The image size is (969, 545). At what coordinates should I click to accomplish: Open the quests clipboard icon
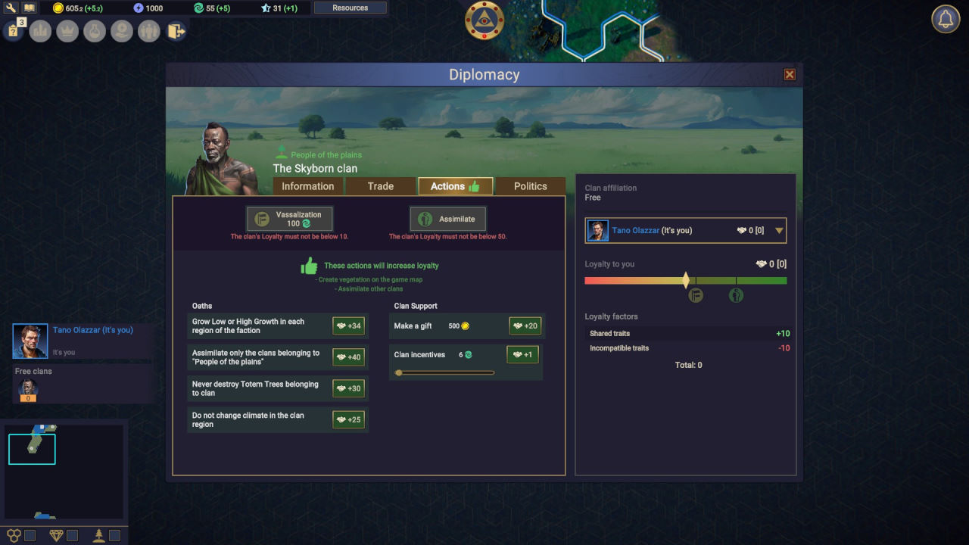coord(13,31)
